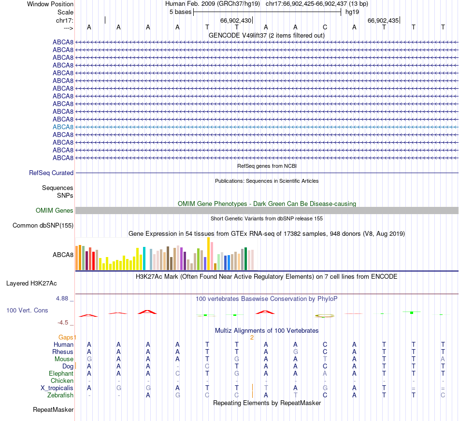Click the Scale label
Screen dimensions: 459x421
pyautogui.click(x=65, y=12)
